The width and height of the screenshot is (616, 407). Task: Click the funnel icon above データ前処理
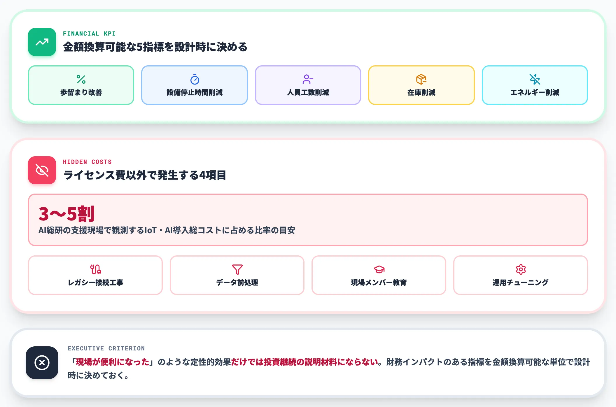pos(237,269)
